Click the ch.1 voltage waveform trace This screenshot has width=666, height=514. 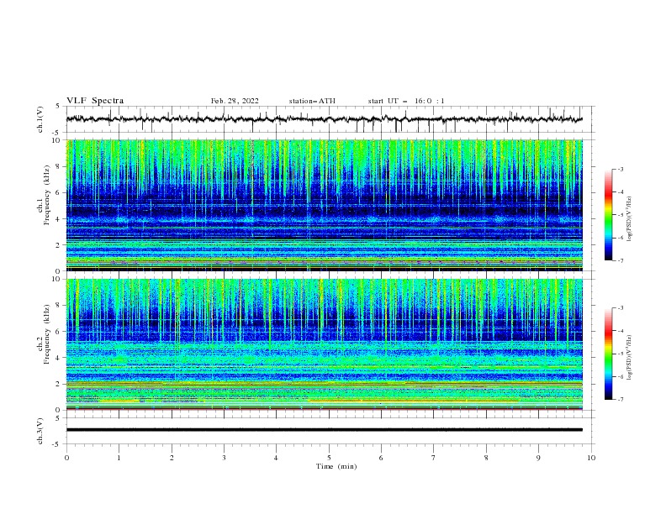pos(325,119)
